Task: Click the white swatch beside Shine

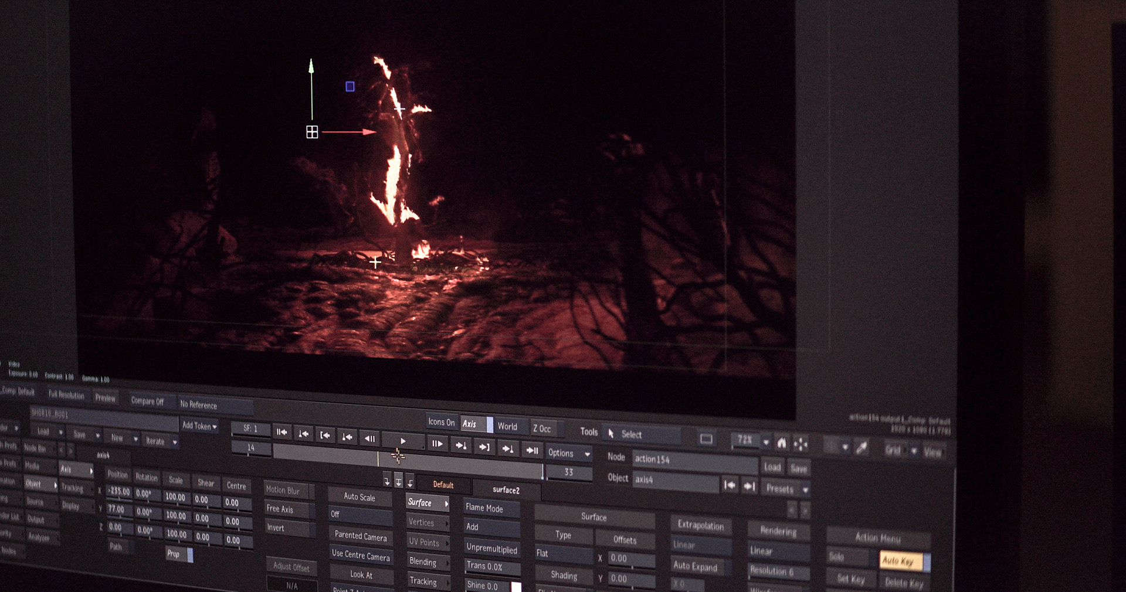Action: click(516, 587)
